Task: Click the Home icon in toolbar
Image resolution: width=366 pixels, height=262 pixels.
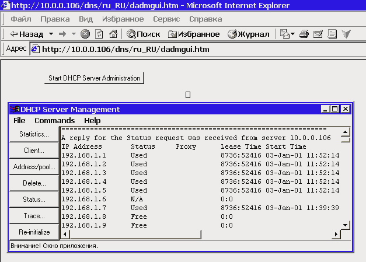Action: click(x=113, y=34)
